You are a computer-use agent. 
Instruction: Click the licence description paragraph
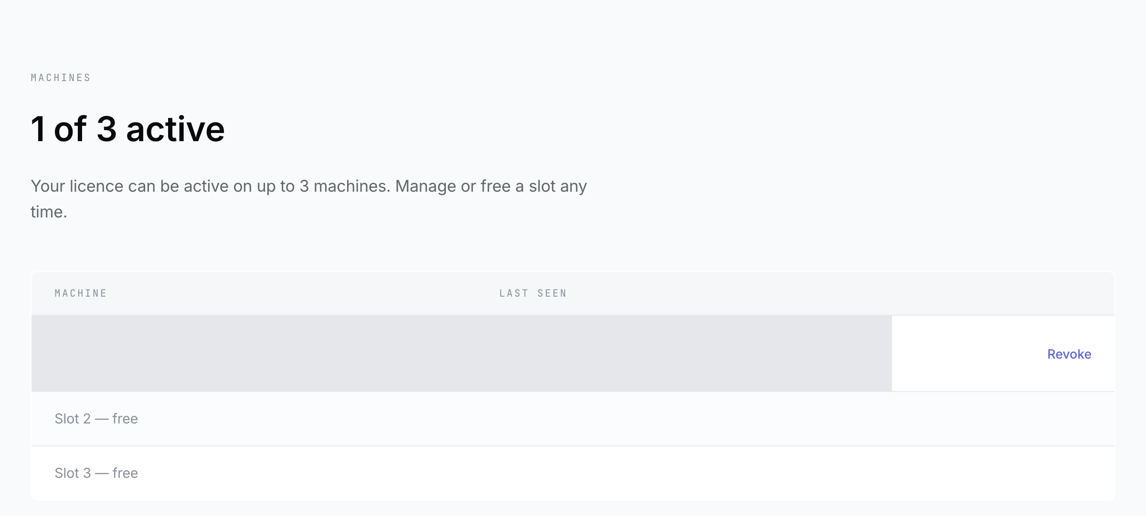309,199
